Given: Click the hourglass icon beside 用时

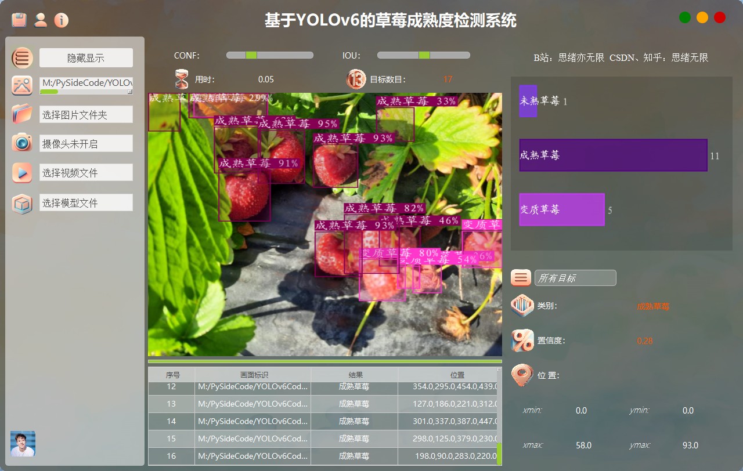Looking at the screenshot, I should (x=182, y=79).
